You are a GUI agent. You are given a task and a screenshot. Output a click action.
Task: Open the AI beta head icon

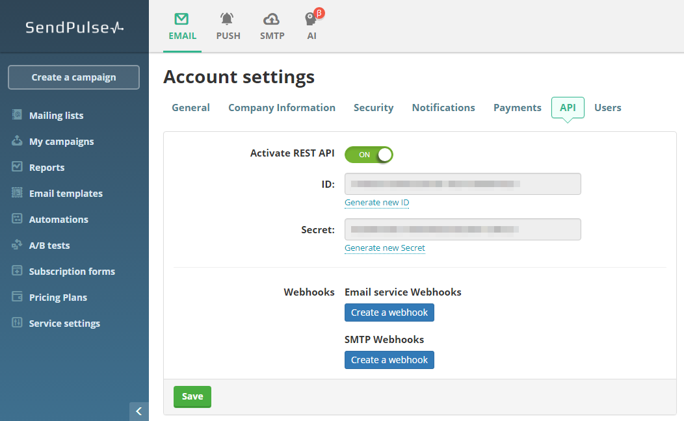click(x=311, y=19)
